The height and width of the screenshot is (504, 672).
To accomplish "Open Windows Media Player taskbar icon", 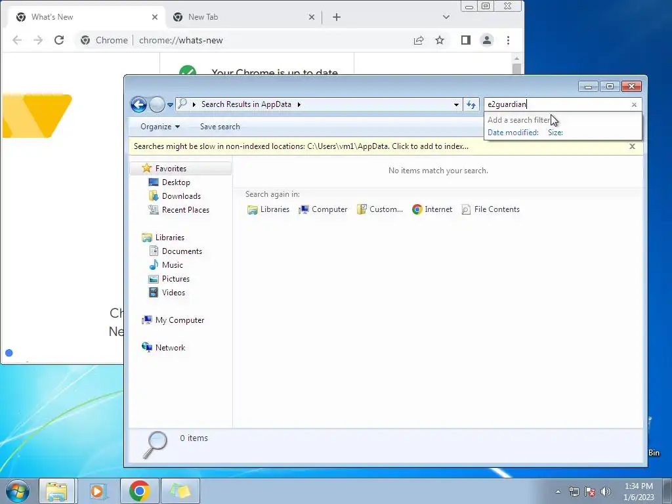I will point(98,491).
